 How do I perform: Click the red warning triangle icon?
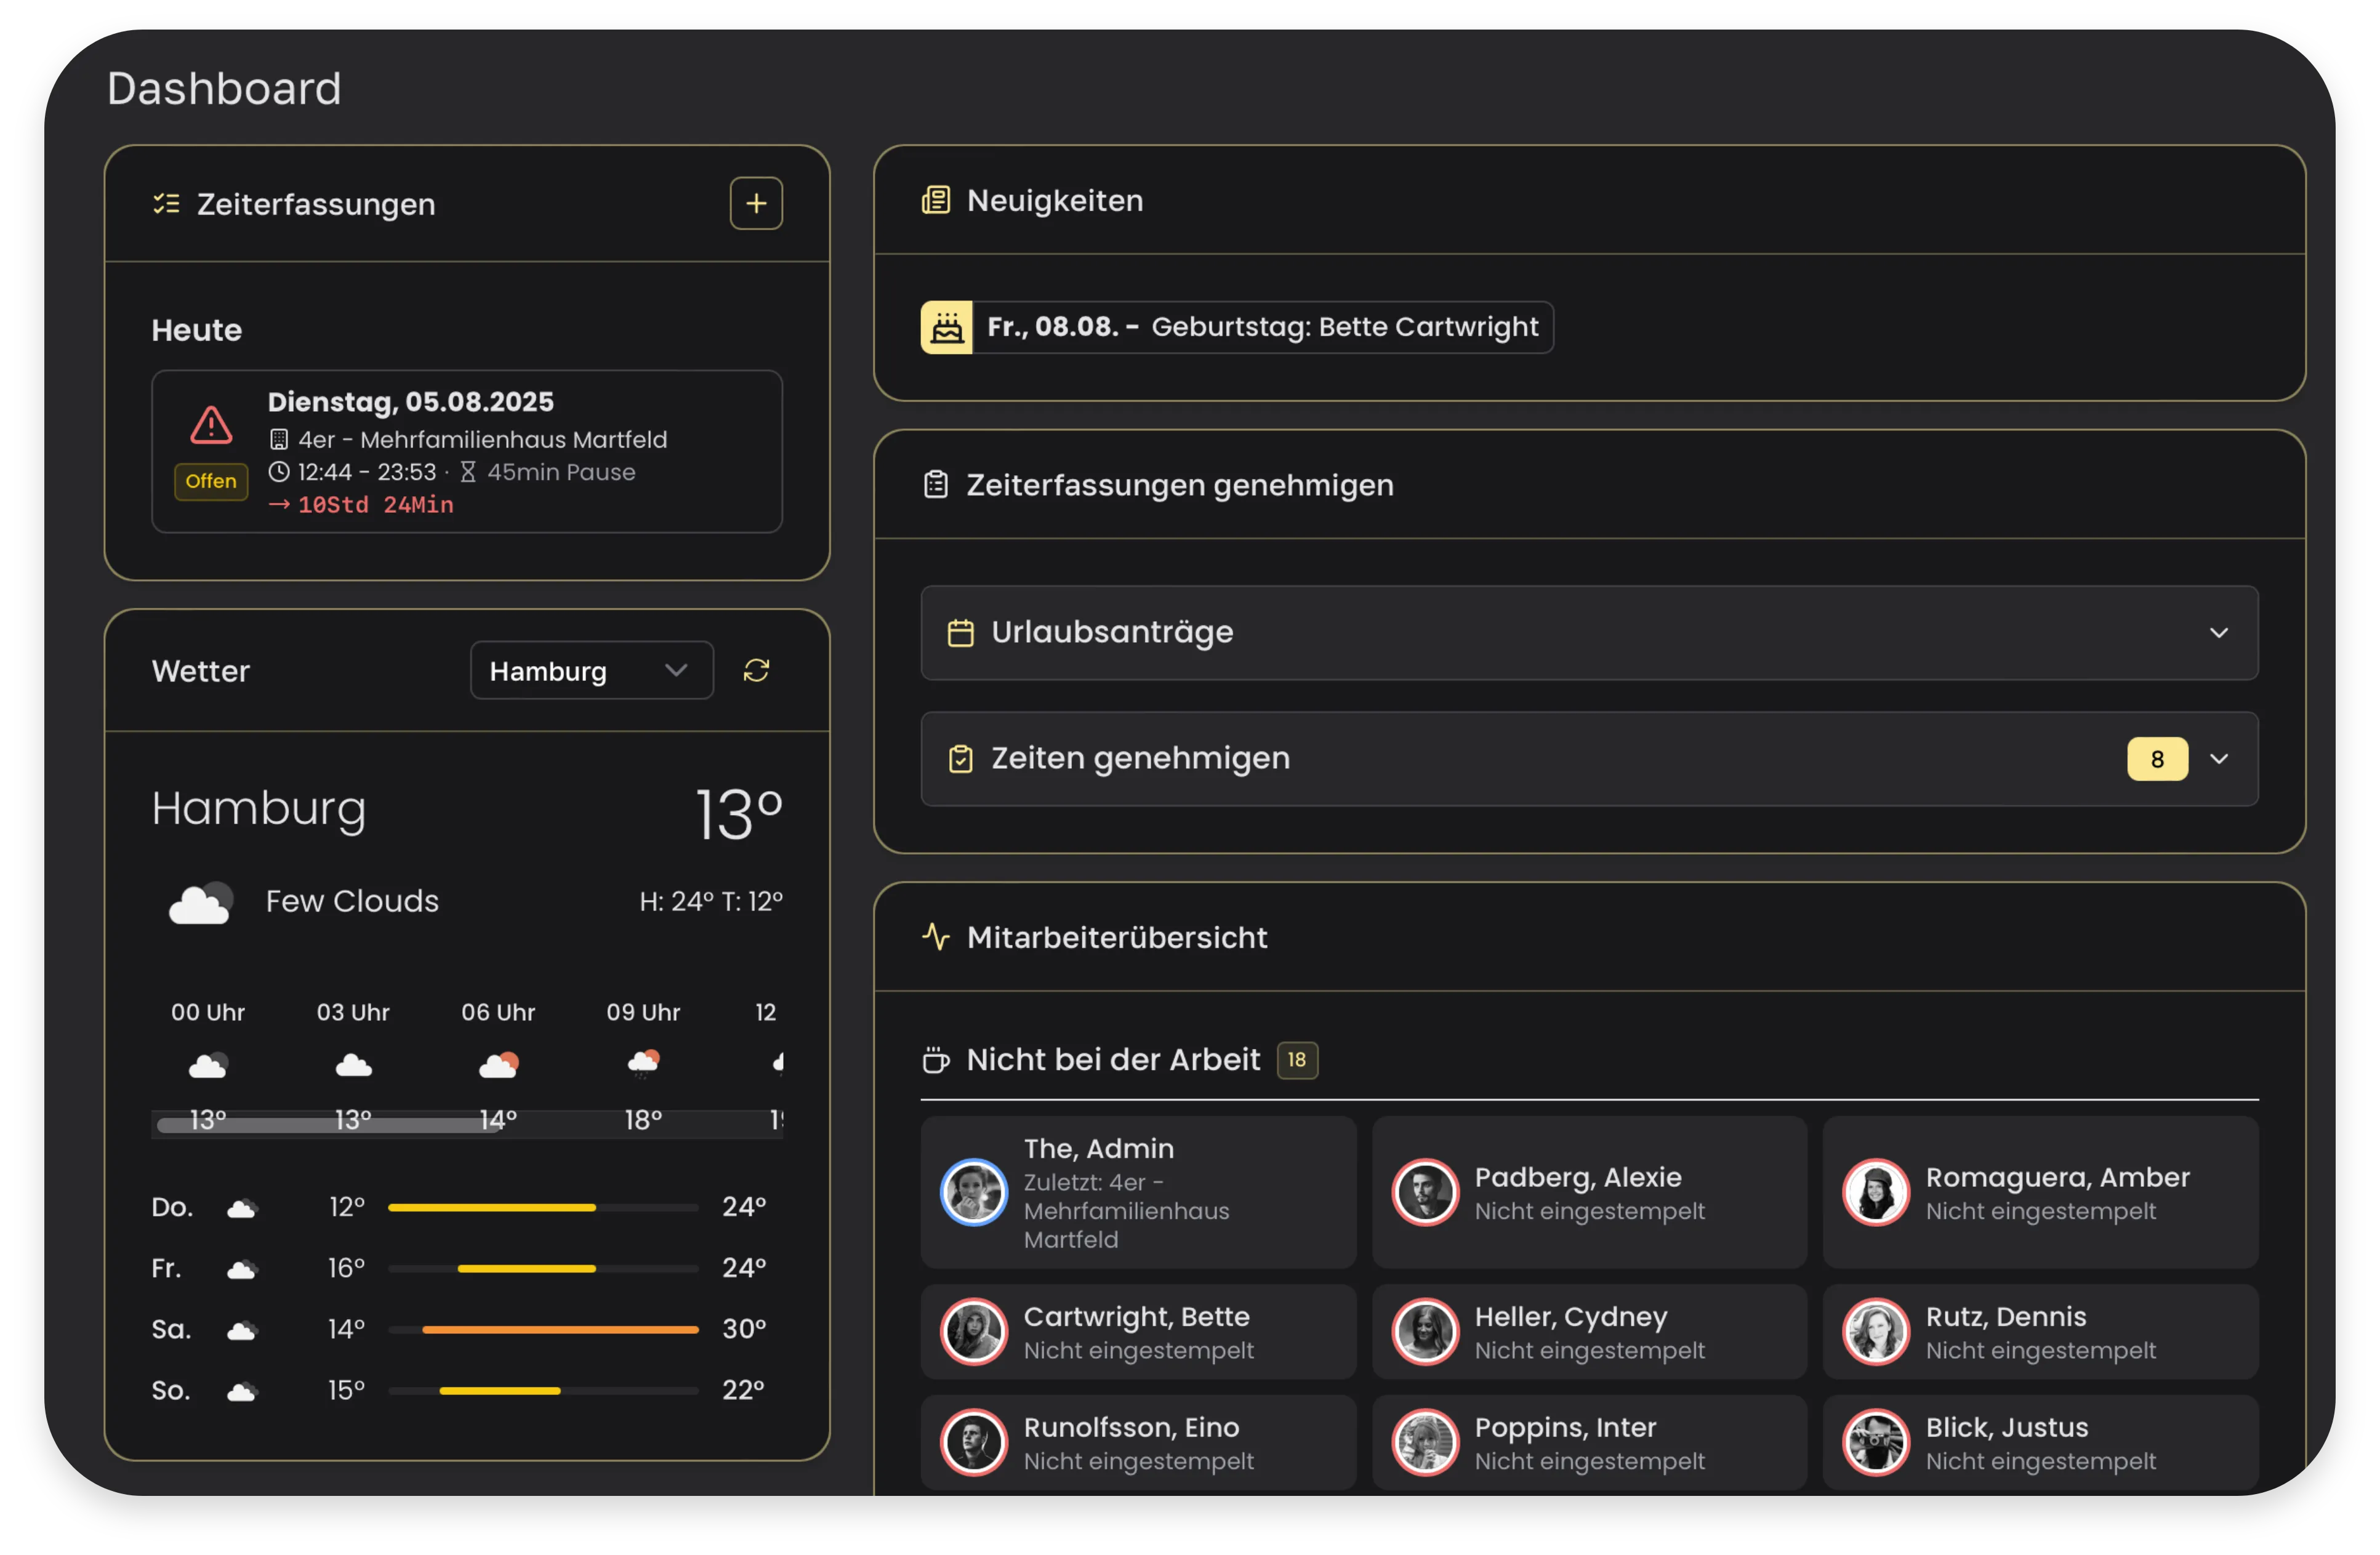coord(211,425)
